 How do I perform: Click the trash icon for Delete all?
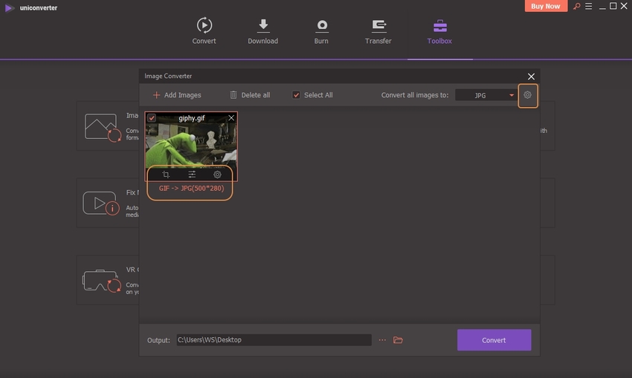coord(233,95)
